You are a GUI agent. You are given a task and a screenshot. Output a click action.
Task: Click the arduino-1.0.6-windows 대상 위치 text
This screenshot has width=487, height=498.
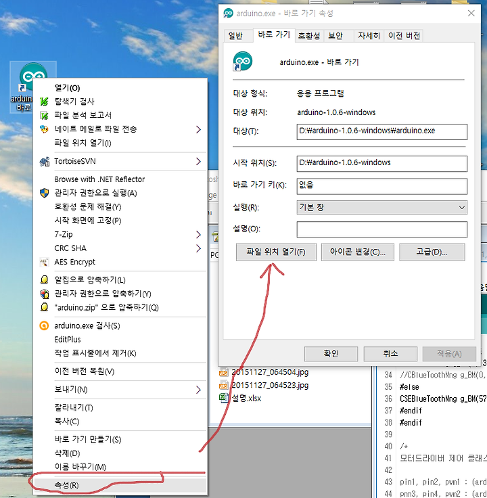coord(336,112)
